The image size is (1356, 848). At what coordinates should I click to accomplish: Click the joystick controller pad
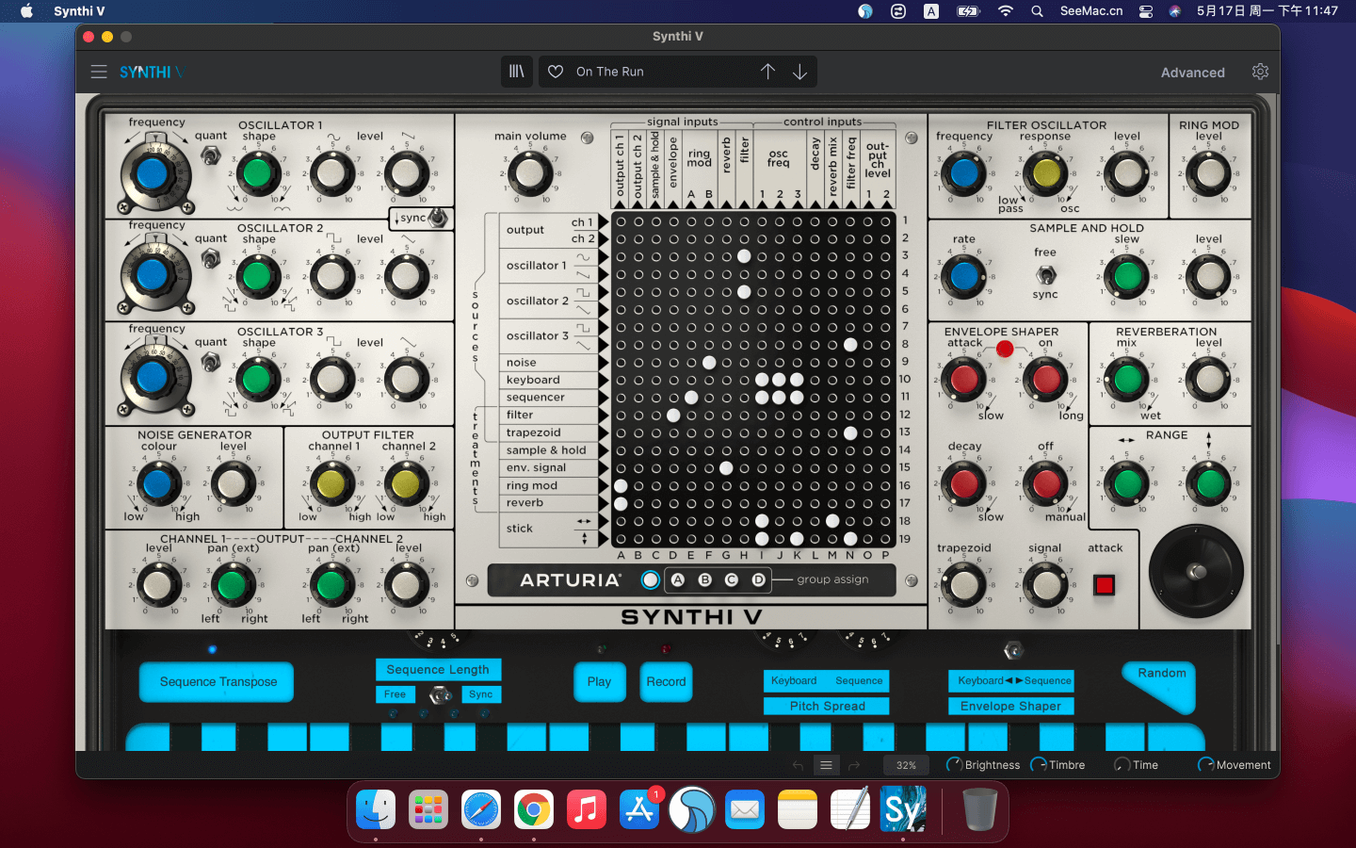[1196, 571]
